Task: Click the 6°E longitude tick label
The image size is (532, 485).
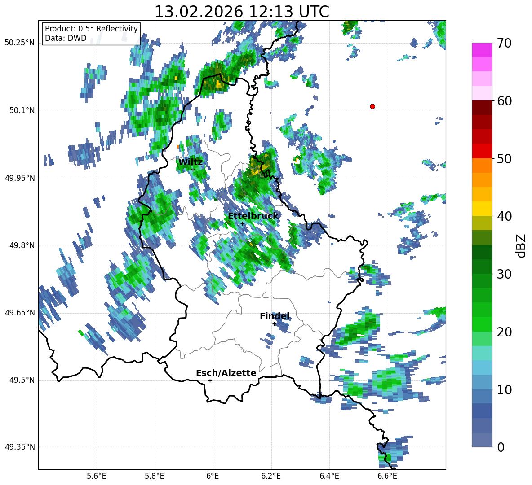Action: click(x=213, y=476)
